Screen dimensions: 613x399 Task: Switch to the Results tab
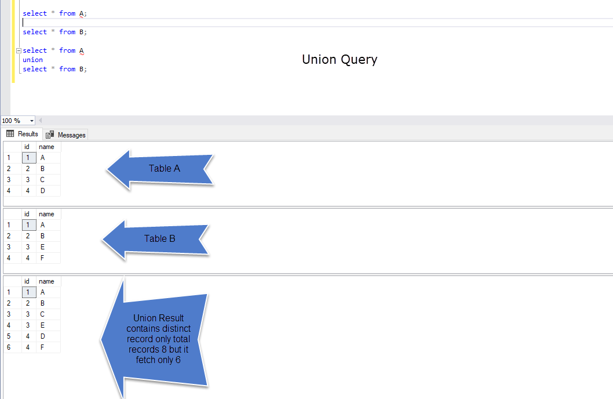point(27,134)
